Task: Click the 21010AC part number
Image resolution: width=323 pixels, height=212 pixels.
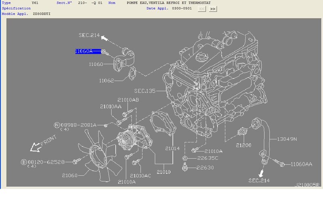Action: tap(141, 175)
